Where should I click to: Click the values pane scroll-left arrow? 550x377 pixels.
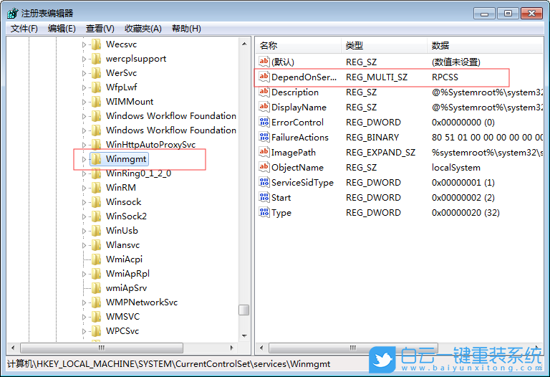click(261, 348)
